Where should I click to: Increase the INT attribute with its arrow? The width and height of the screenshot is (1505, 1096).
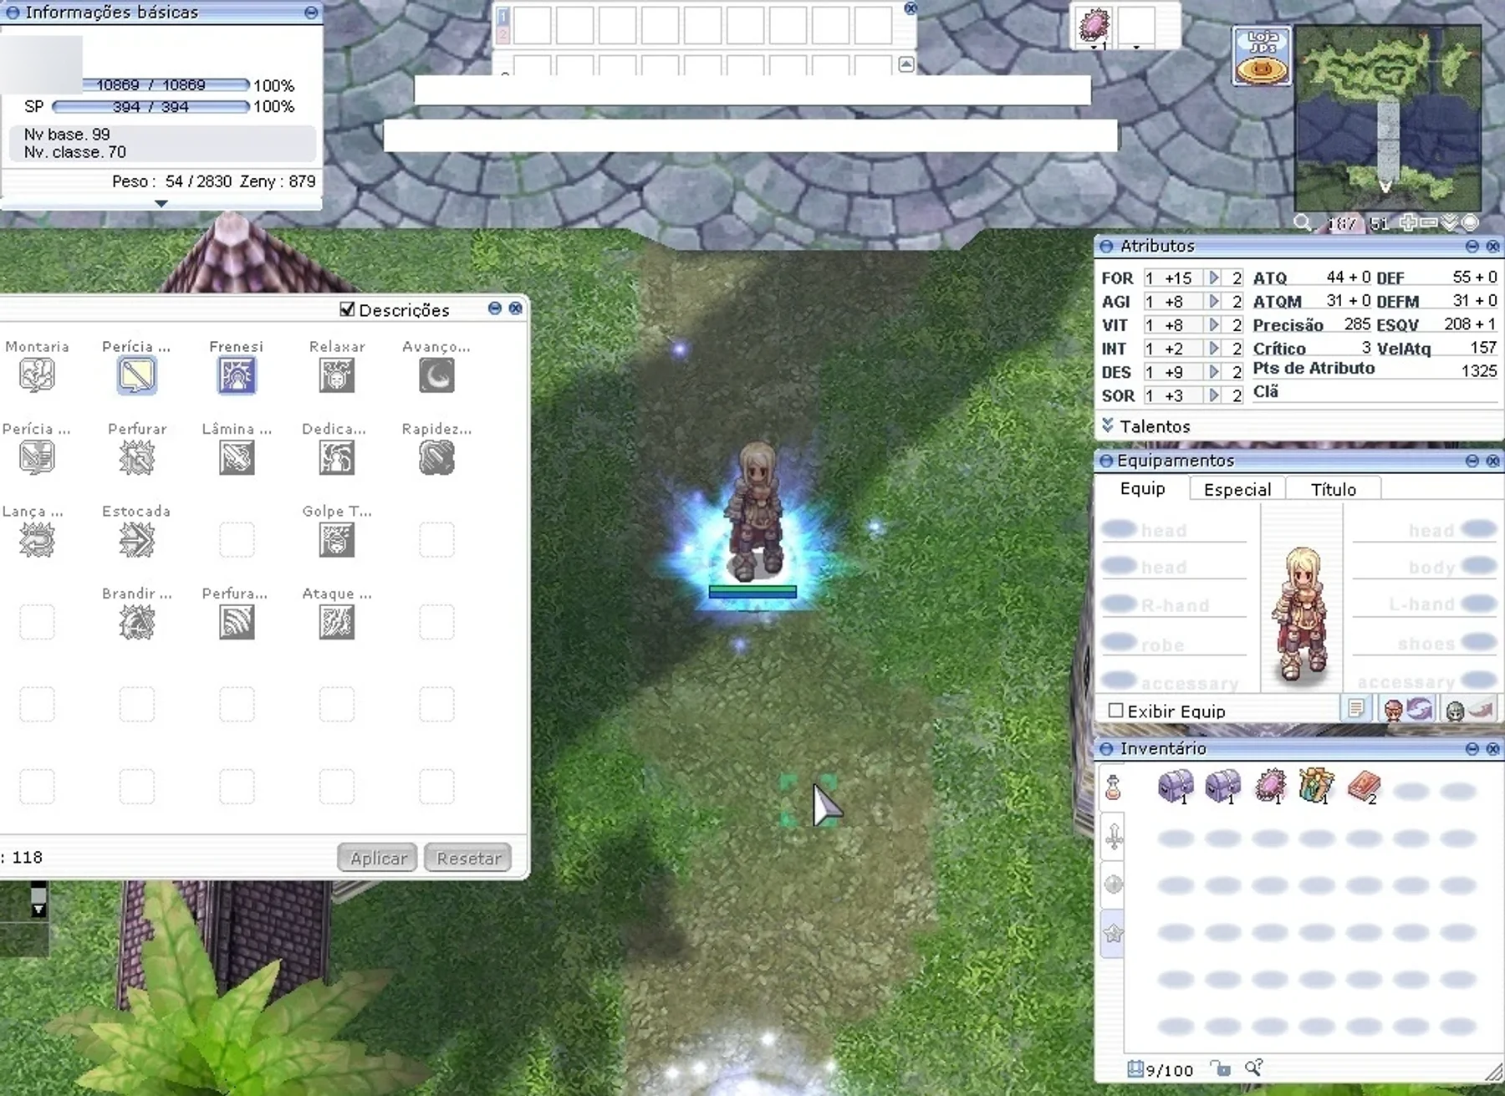click(1214, 348)
